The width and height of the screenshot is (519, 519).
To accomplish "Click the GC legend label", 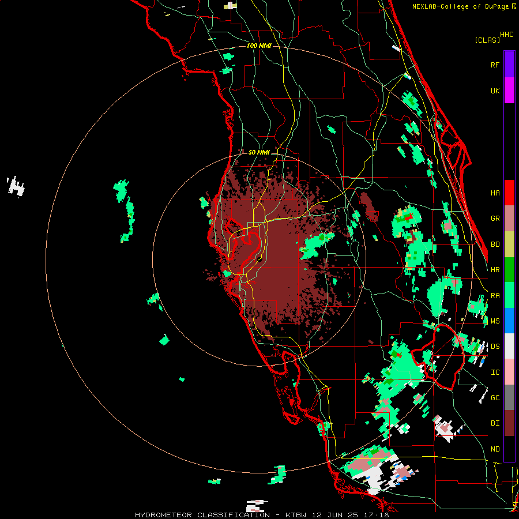I will 495,398.
